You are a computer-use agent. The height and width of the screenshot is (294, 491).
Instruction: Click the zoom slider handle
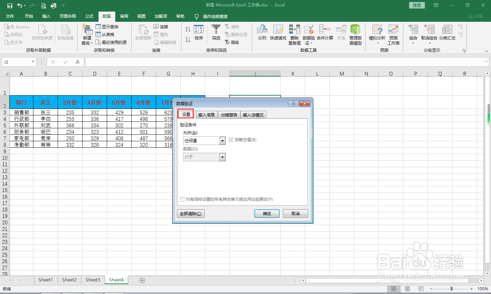[451, 289]
